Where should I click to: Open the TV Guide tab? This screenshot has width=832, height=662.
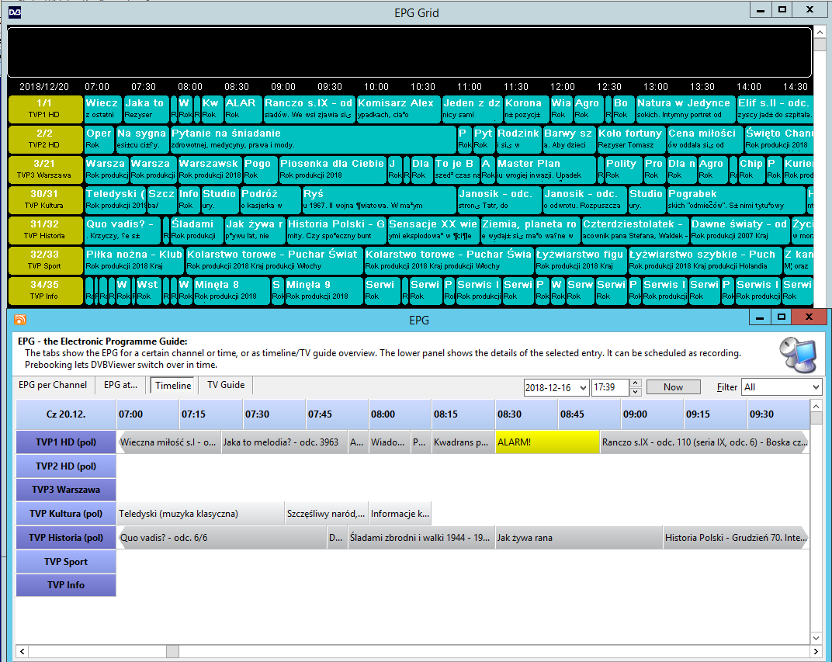pos(225,385)
